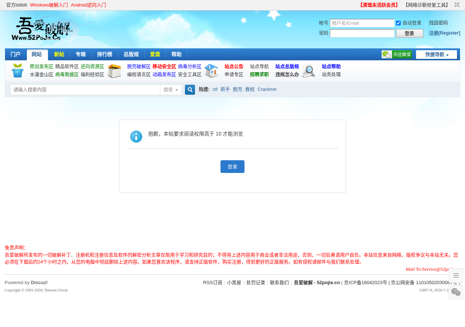Click the 处罚记录 footer link
465x327 pixels.
tap(256, 283)
